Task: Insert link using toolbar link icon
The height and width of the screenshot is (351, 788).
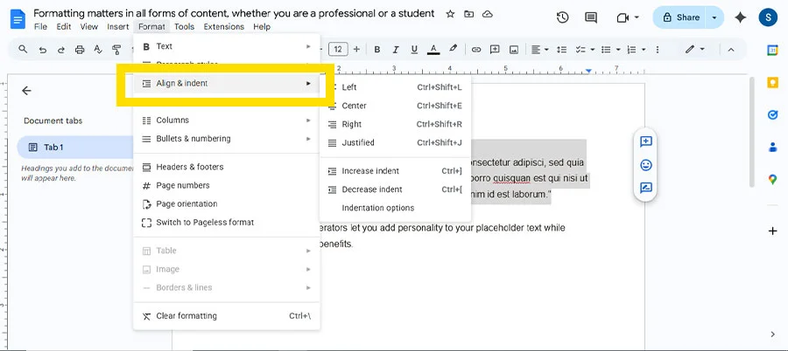Action: coord(476,50)
